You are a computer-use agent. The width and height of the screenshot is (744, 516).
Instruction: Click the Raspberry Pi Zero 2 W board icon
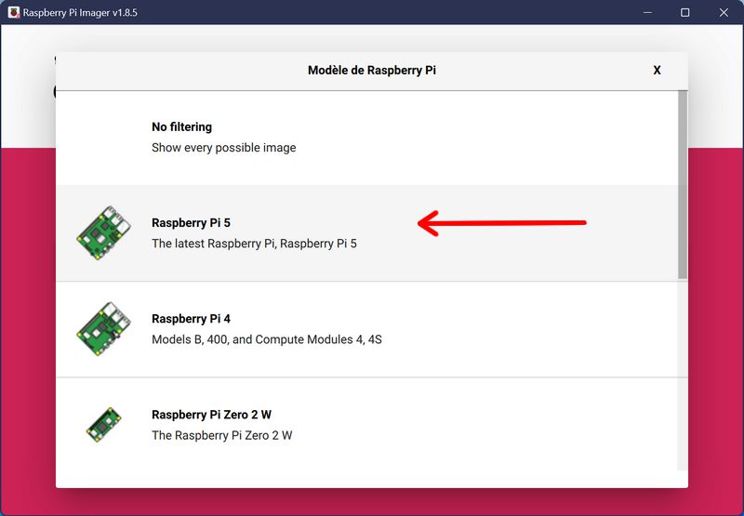click(103, 425)
